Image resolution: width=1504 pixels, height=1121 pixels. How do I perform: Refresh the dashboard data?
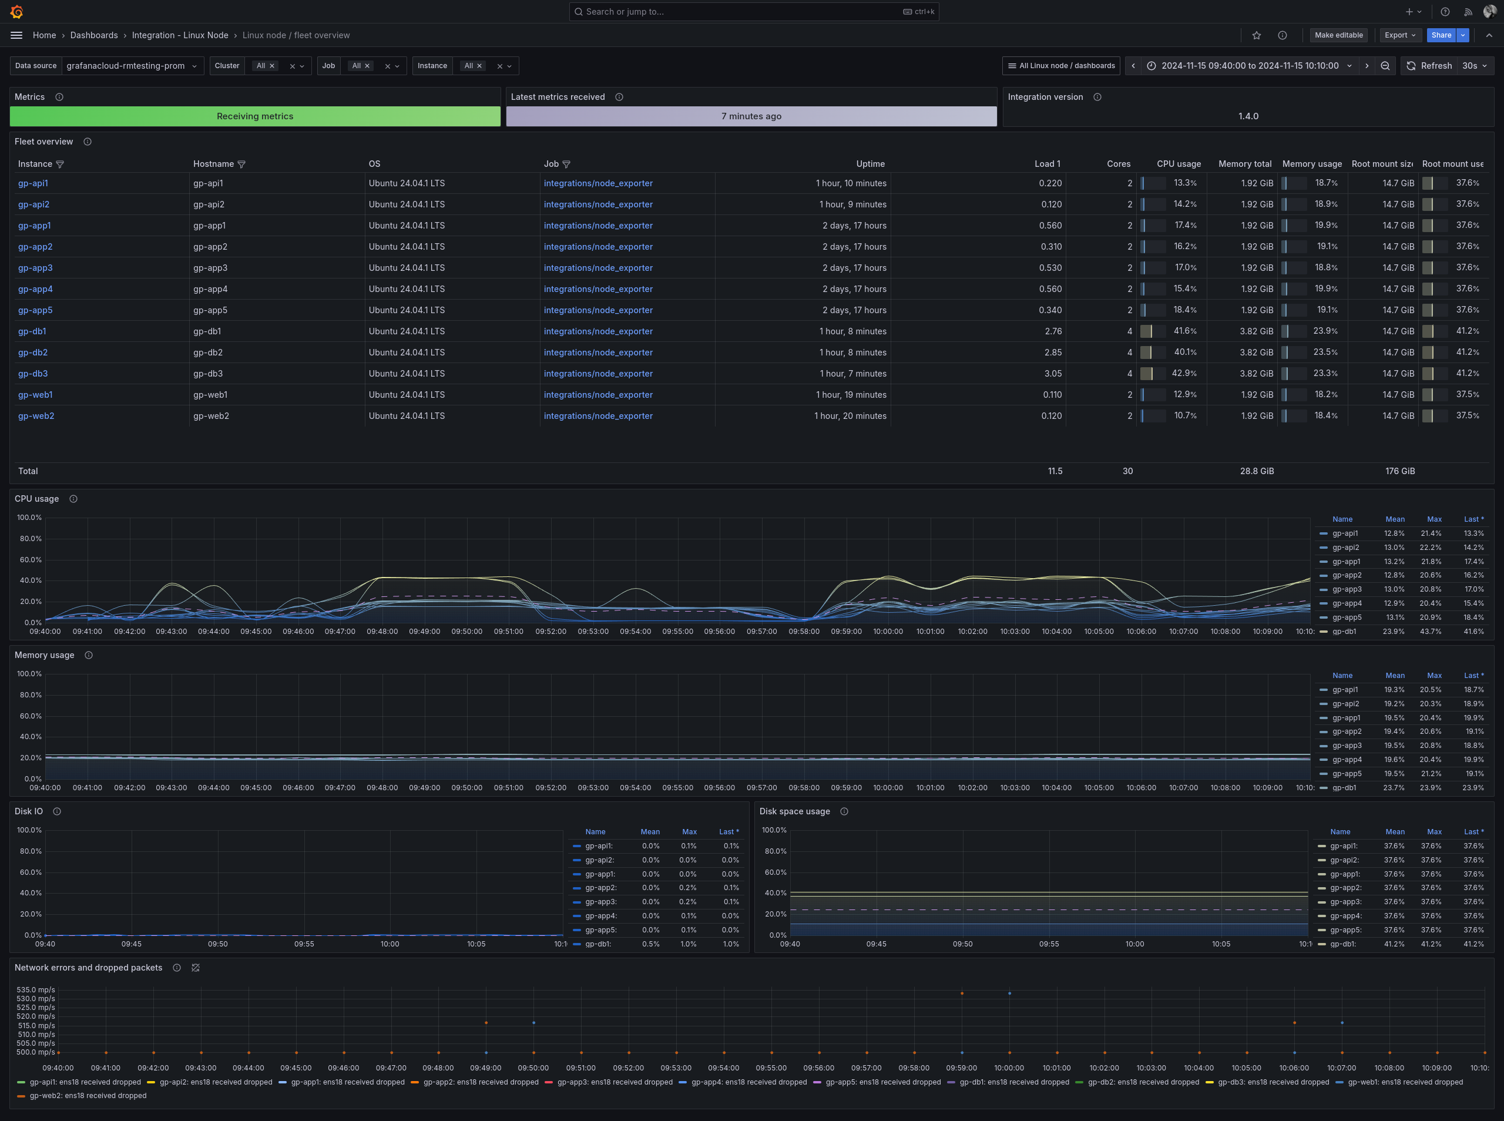[1429, 66]
